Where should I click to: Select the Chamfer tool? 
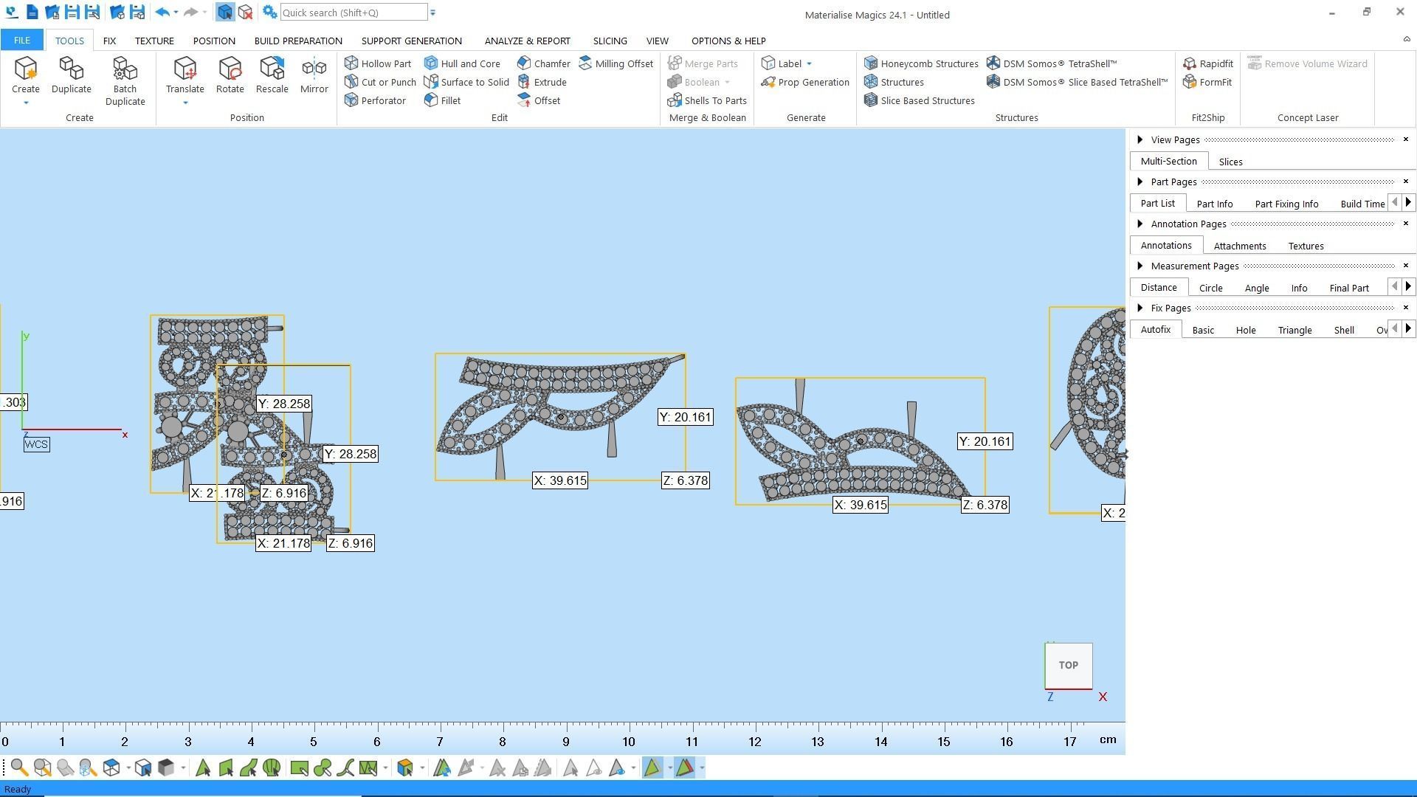544,63
